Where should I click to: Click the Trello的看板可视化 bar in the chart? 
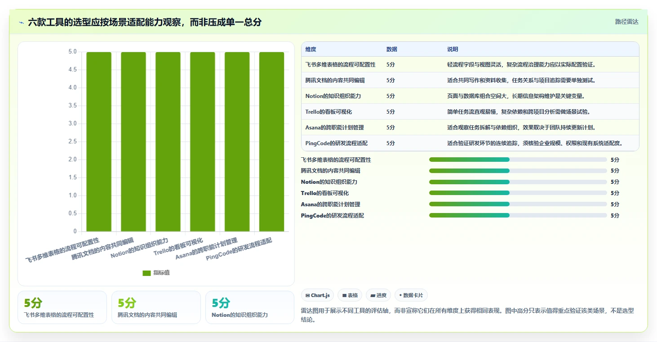point(203,142)
